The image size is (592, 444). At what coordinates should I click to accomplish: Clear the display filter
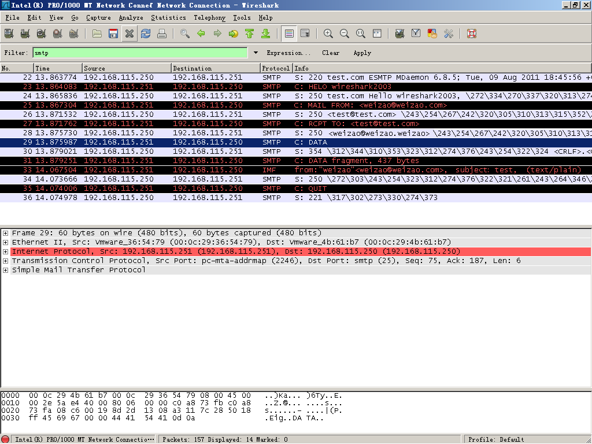coord(331,53)
